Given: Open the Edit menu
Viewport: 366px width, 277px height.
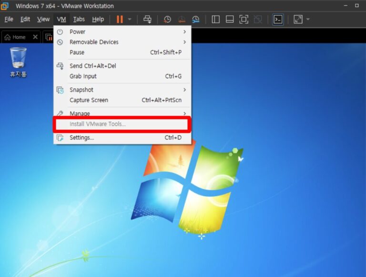Looking at the screenshot, I should pyautogui.click(x=25, y=20).
